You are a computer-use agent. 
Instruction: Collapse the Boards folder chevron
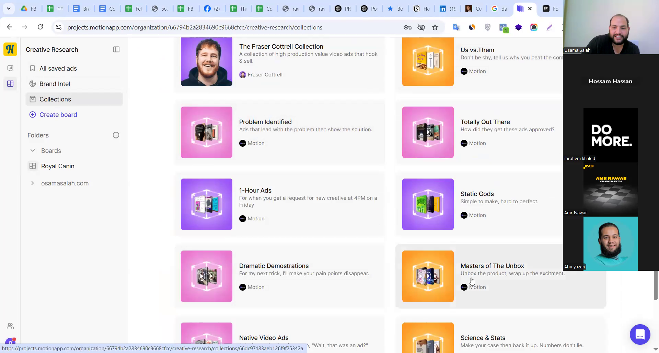33,150
